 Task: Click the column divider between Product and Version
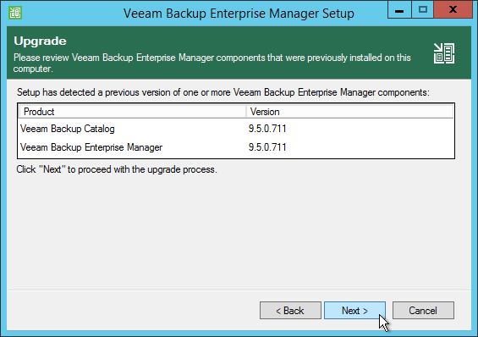pyautogui.click(x=246, y=112)
